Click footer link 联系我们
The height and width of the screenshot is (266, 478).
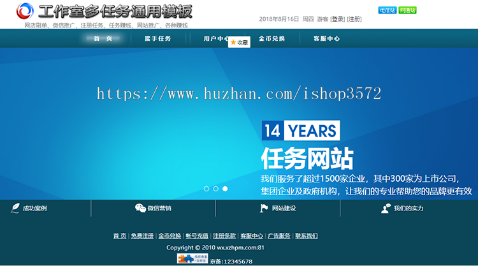coord(307,236)
